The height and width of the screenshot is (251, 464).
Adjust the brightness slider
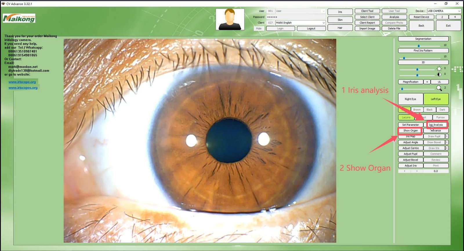[x=417, y=69]
